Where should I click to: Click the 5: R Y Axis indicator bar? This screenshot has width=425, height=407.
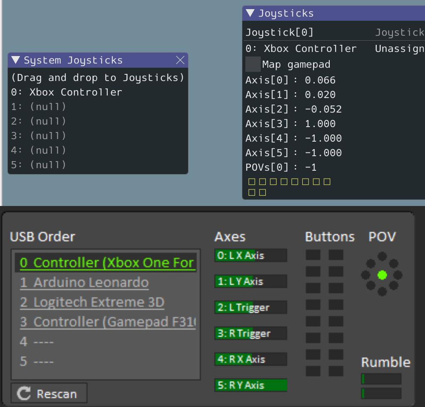(250, 385)
